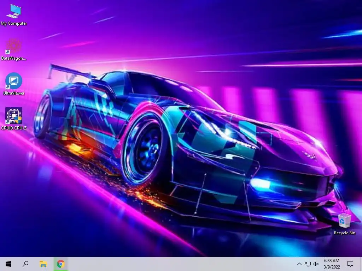Open the network status tray icon
This screenshot has width=362, height=271.
point(308,264)
